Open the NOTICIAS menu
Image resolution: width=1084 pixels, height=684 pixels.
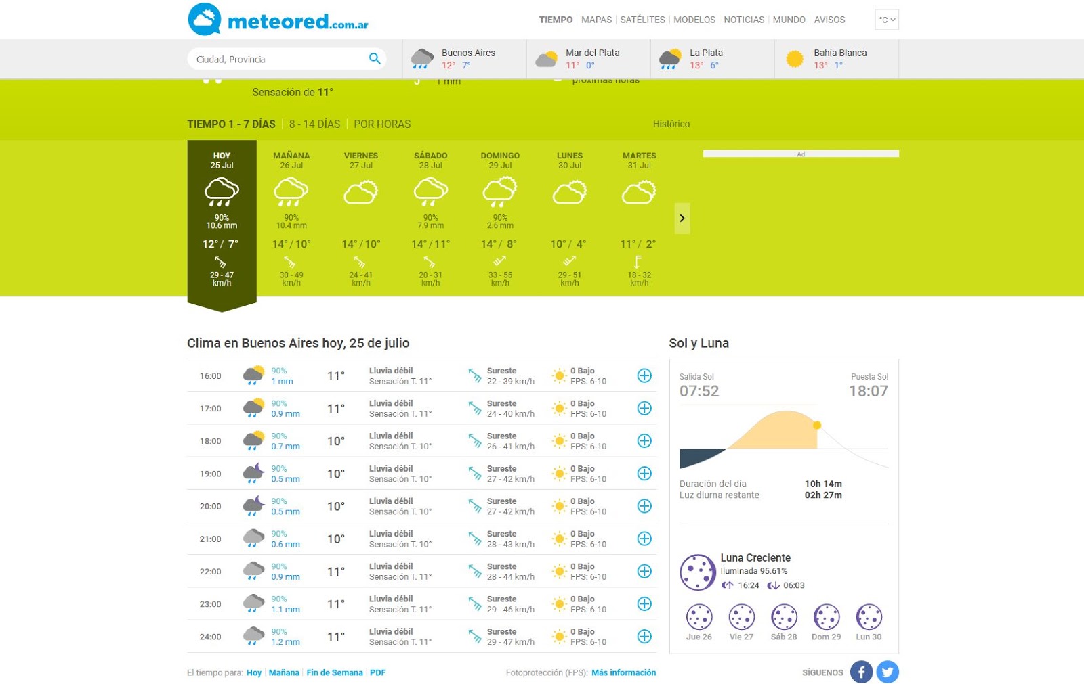tap(744, 20)
